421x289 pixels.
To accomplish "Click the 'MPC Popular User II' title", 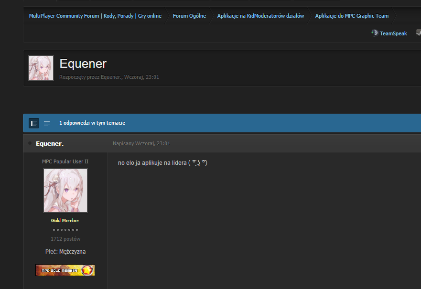I will 65,161.
